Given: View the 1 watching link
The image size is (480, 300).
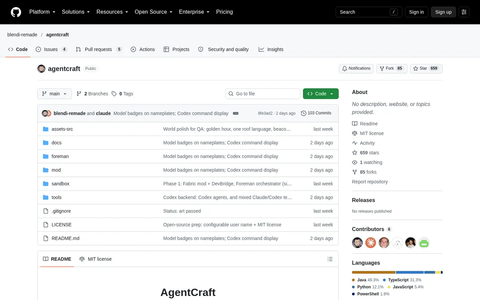Looking at the screenshot, I should point(367,162).
